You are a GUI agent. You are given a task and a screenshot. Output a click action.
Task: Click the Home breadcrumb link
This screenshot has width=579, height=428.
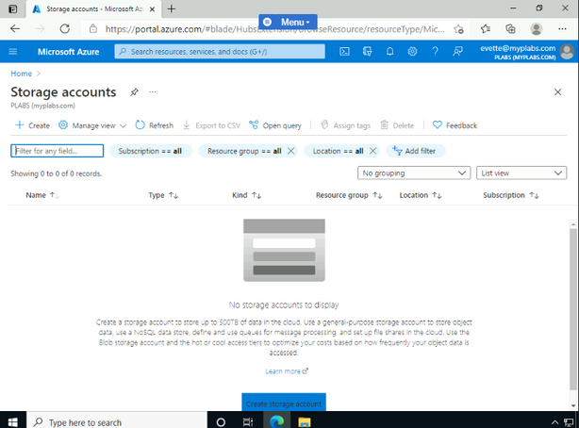[21, 73]
